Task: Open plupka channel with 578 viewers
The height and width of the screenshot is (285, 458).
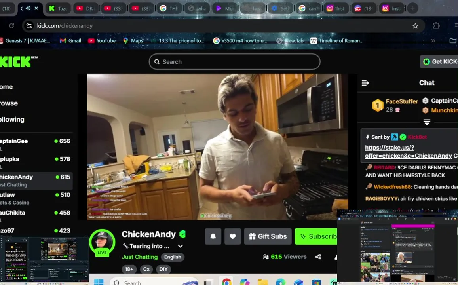Action: [36, 162]
